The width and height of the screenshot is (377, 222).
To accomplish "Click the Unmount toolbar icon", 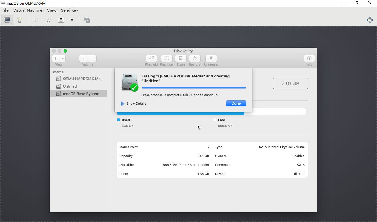I will coord(211,58).
